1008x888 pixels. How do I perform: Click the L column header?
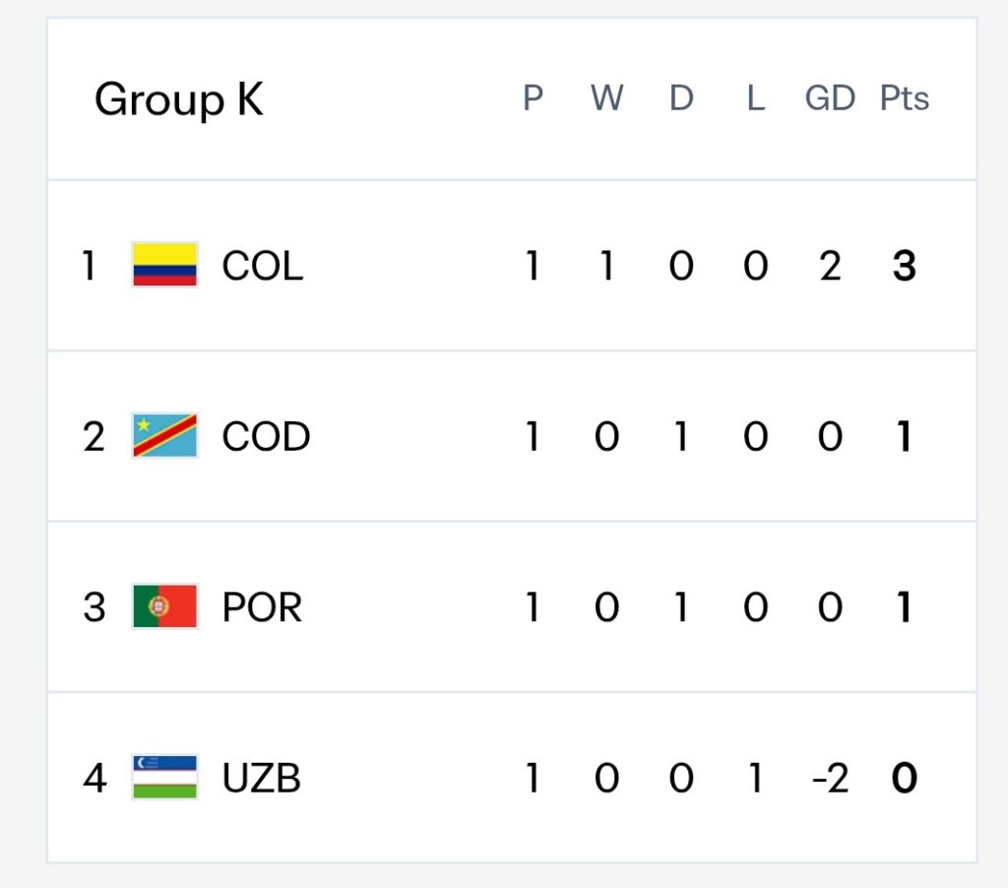coord(756,98)
